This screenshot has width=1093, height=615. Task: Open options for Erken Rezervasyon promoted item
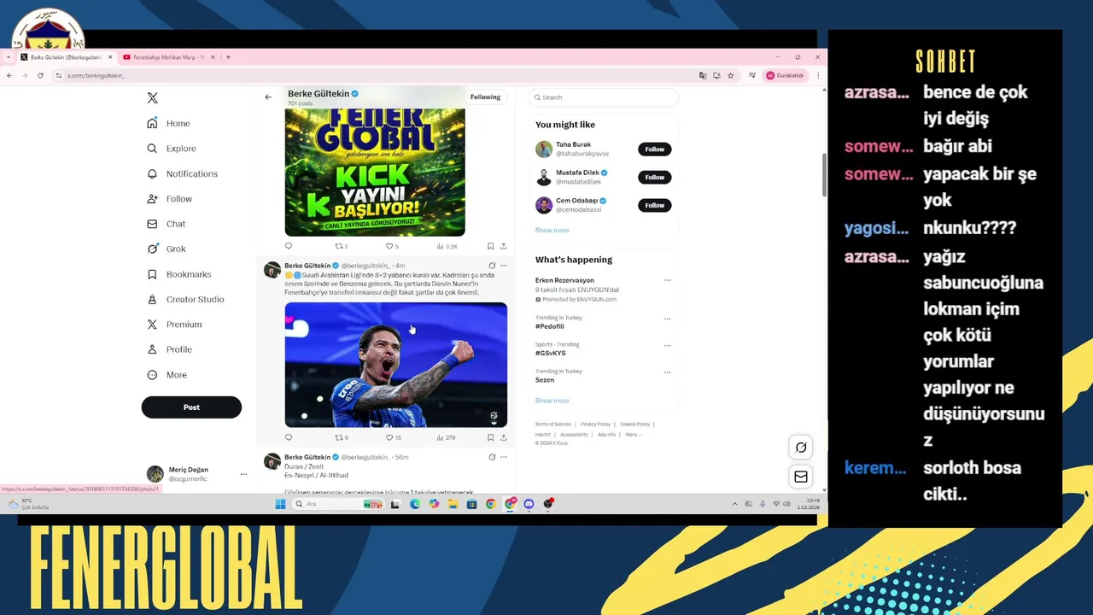668,280
